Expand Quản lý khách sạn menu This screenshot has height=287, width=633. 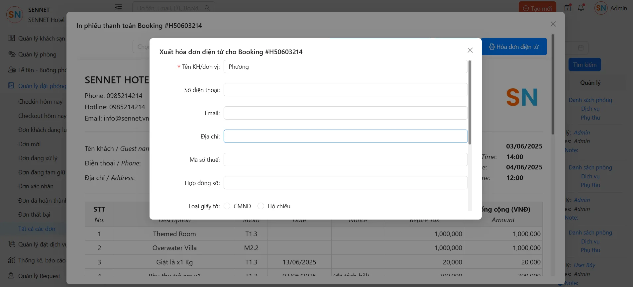coord(41,39)
